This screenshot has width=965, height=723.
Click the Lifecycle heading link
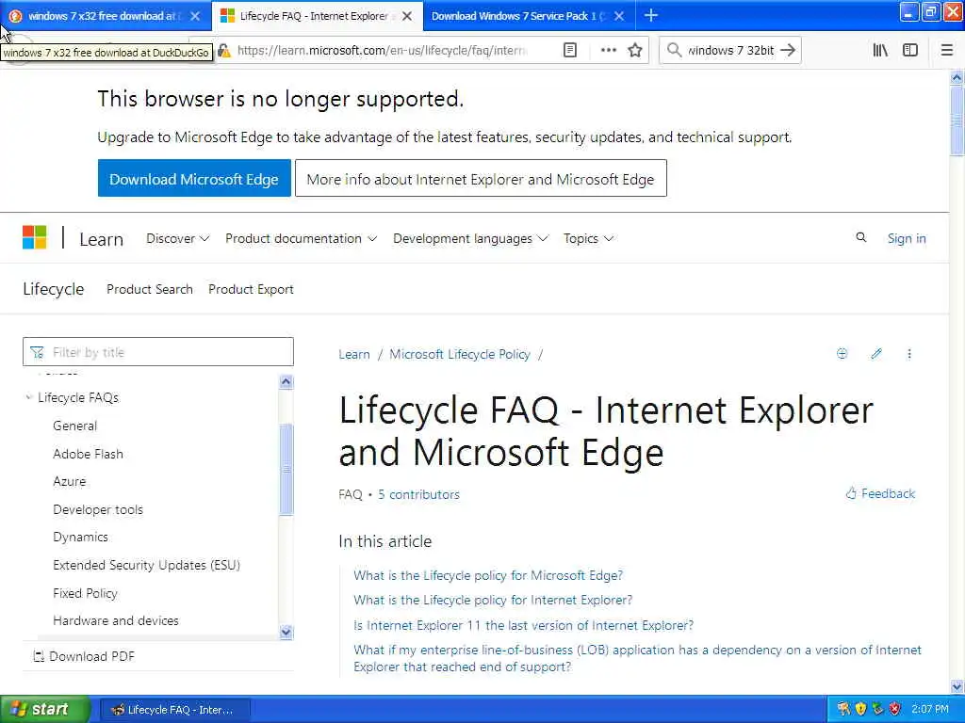click(x=54, y=289)
